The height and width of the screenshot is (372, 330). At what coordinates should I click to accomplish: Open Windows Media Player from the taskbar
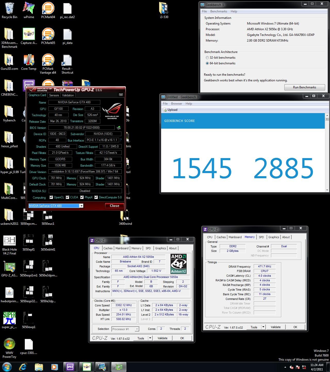pyautogui.click(x=54, y=367)
